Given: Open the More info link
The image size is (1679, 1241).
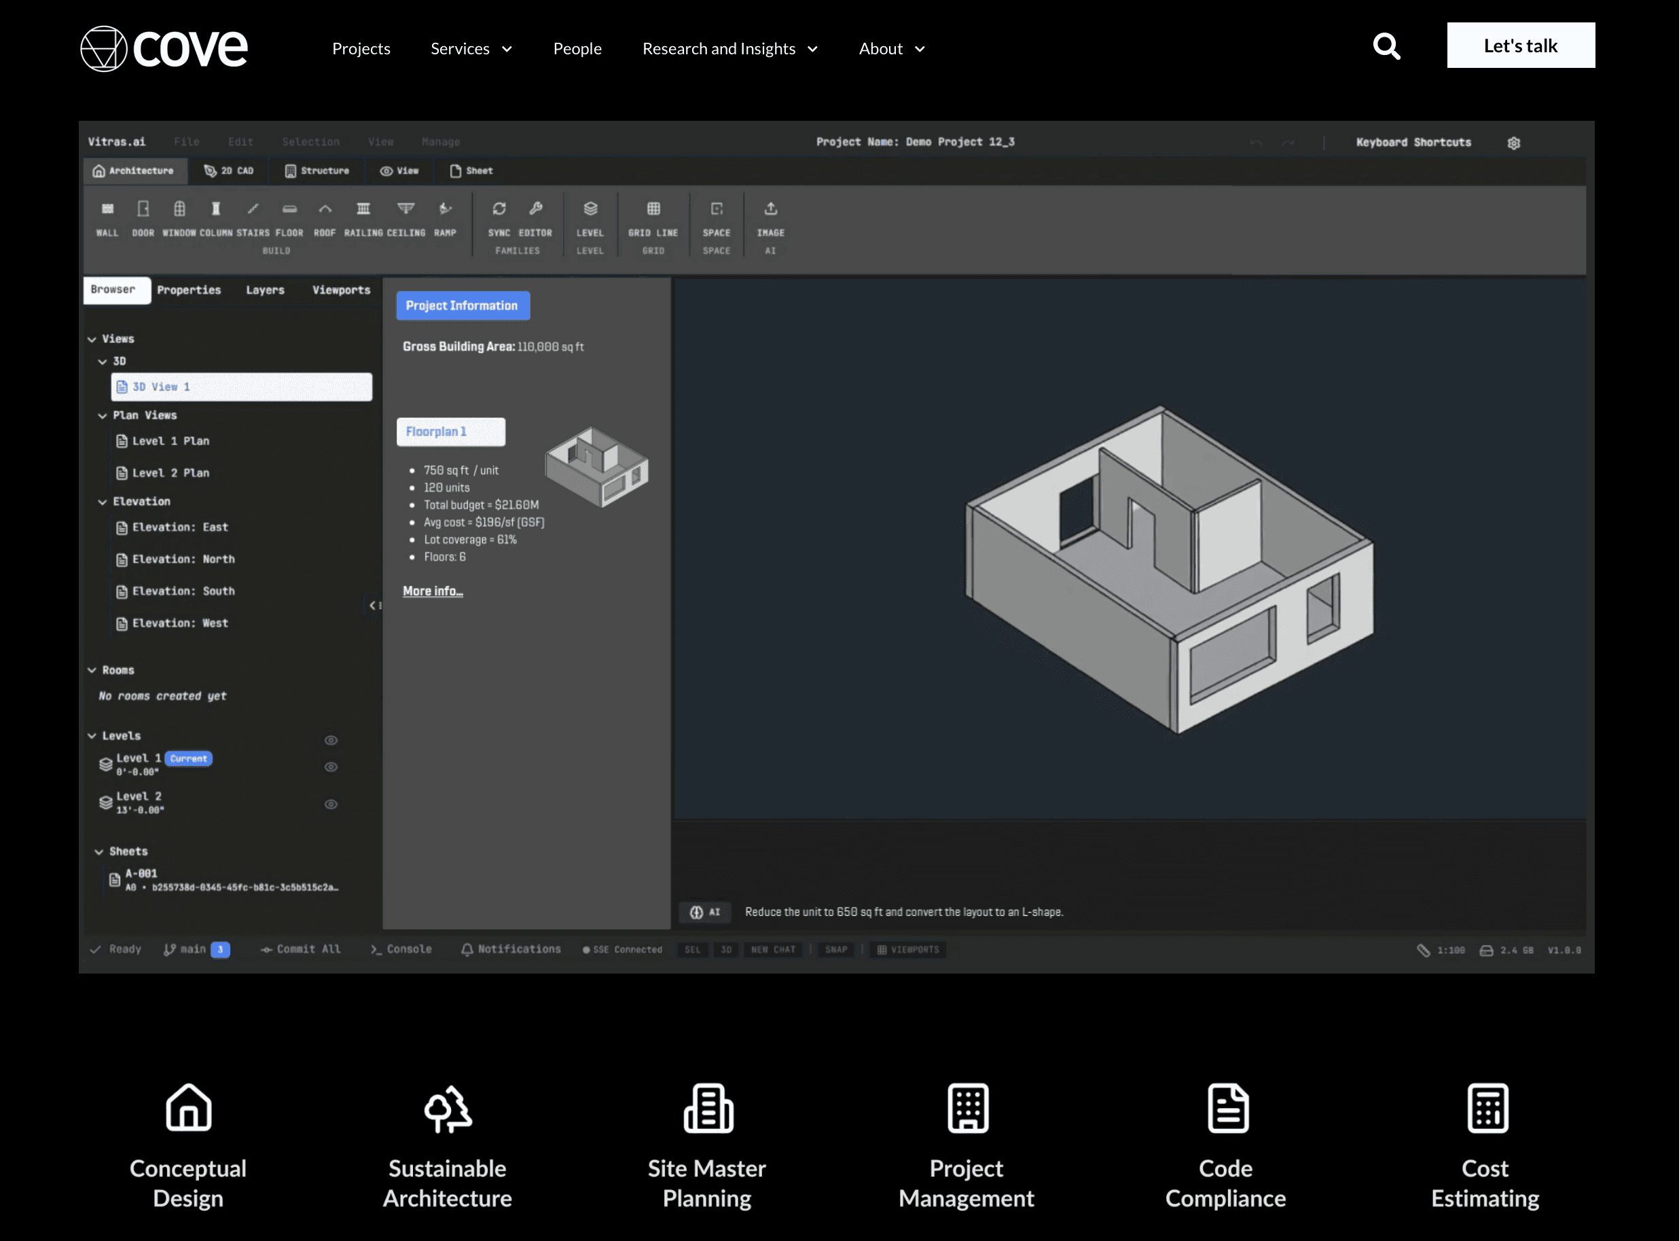Looking at the screenshot, I should click(x=432, y=591).
